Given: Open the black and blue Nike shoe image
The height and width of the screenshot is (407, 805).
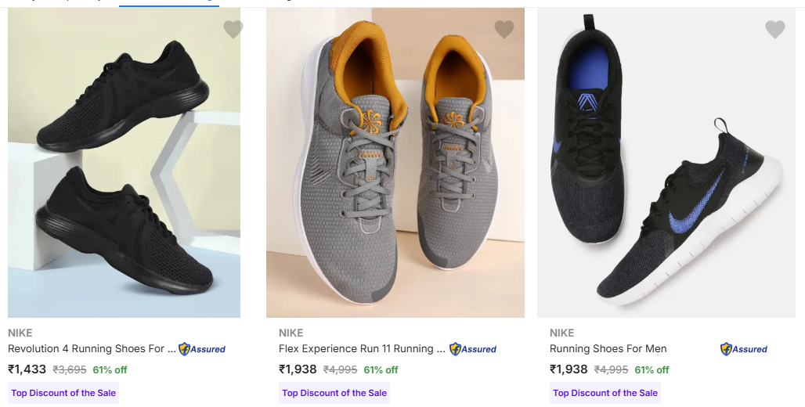Looking at the screenshot, I should [x=666, y=164].
